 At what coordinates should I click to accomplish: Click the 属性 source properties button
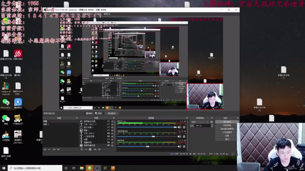coord(90,114)
